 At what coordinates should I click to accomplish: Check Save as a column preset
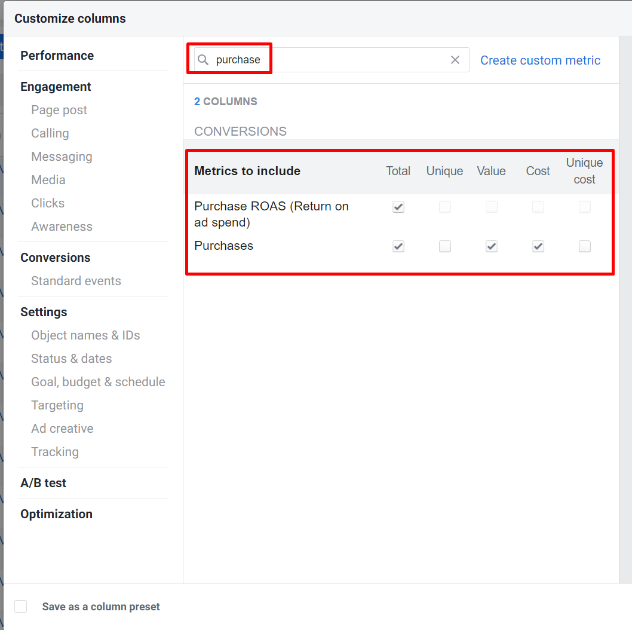coord(21,607)
